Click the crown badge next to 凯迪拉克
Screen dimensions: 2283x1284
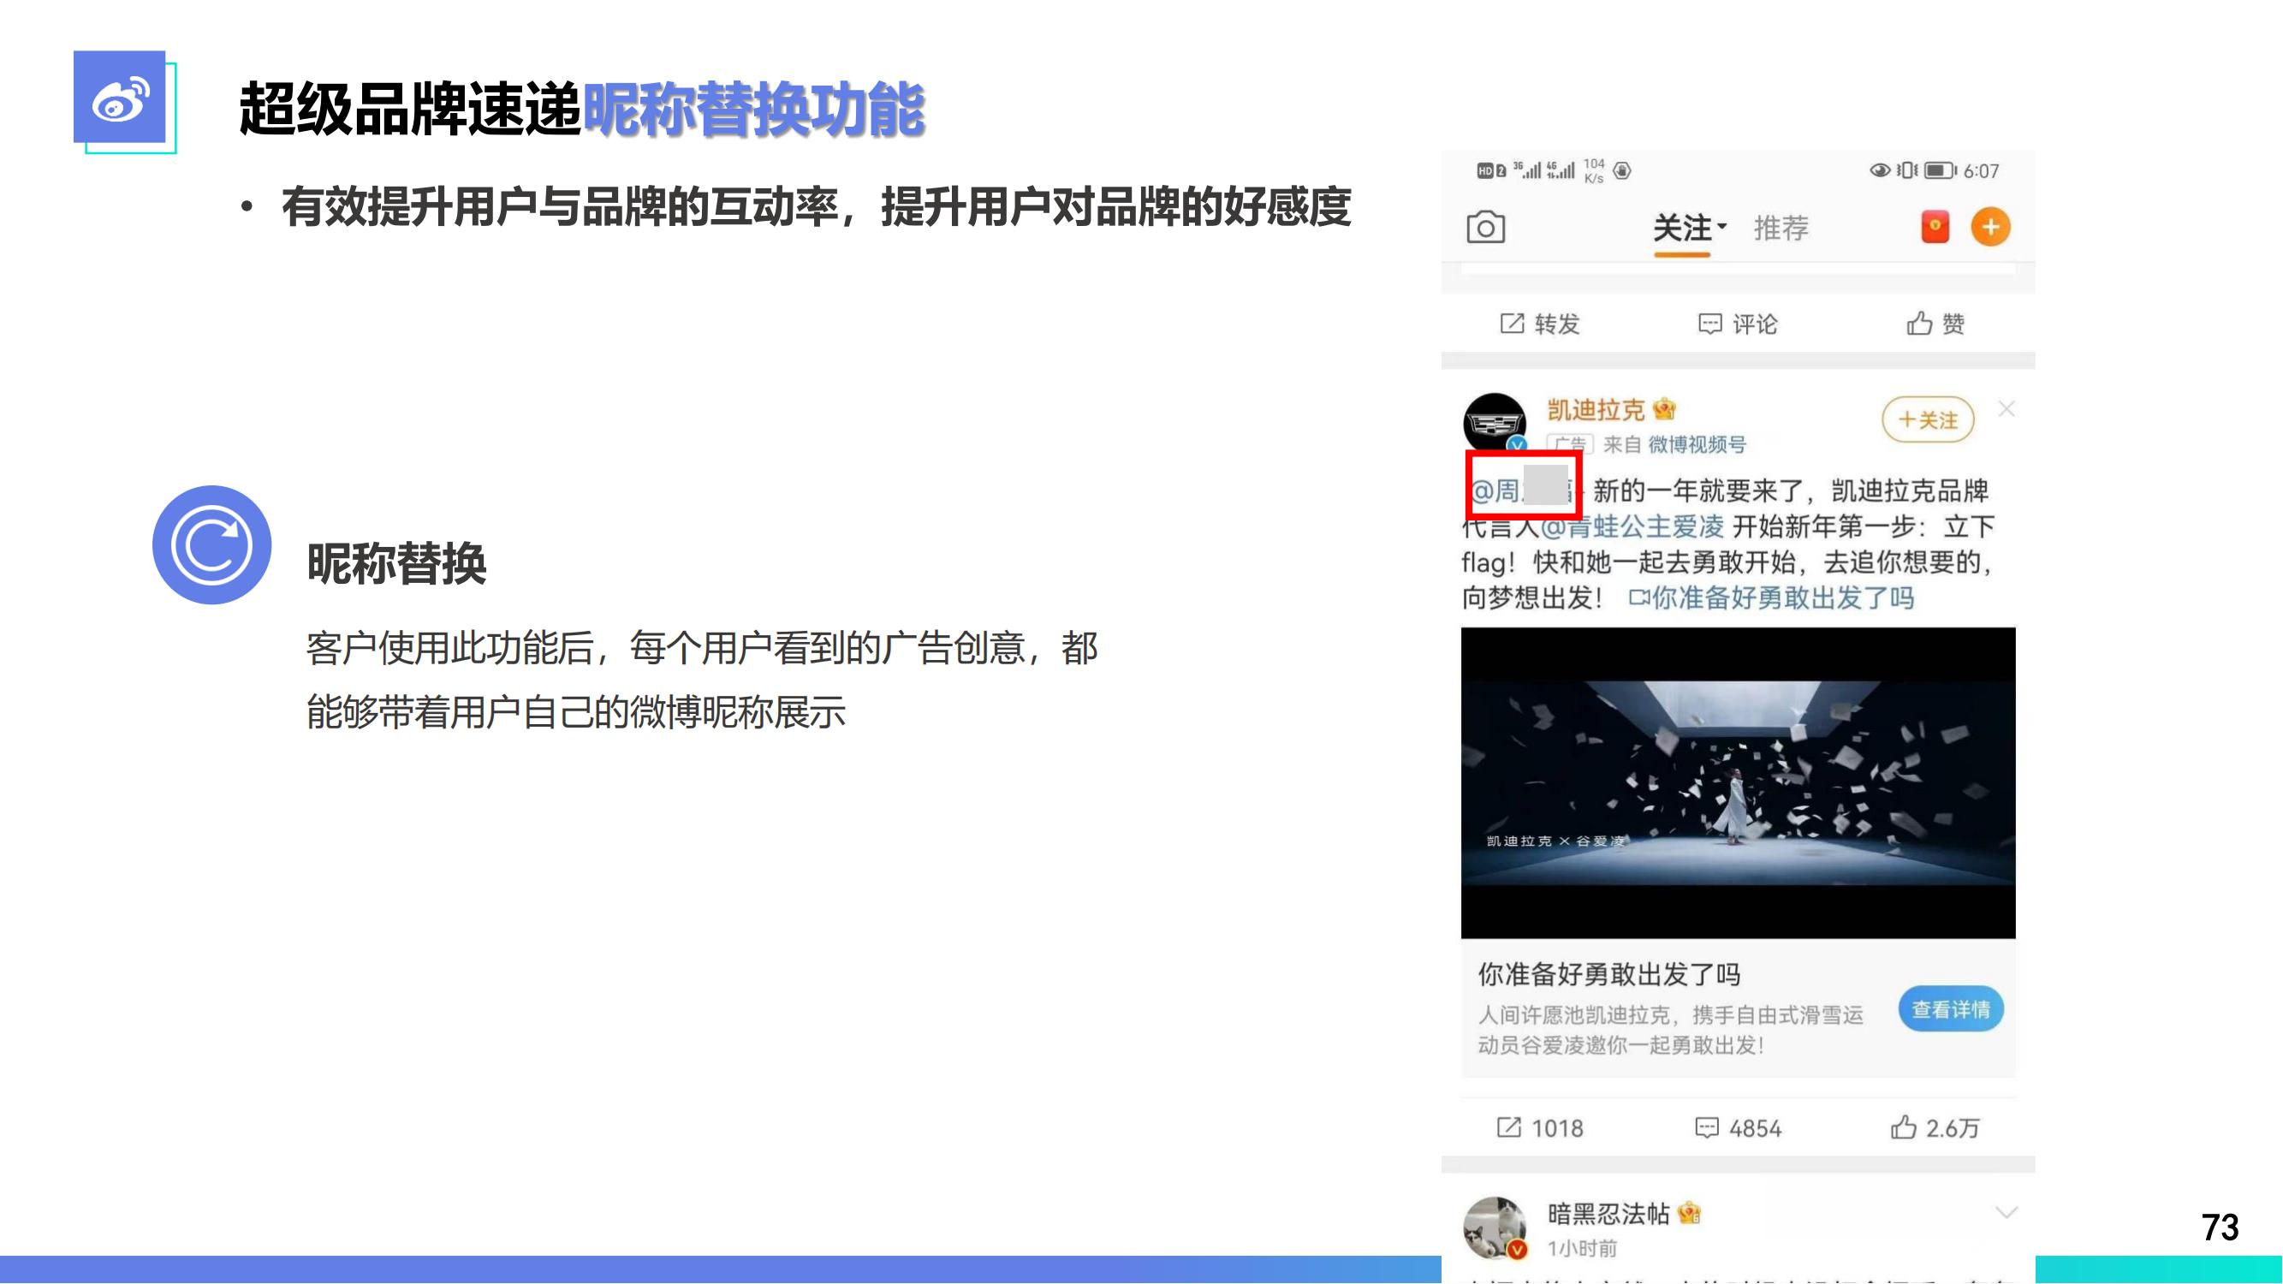[1664, 408]
